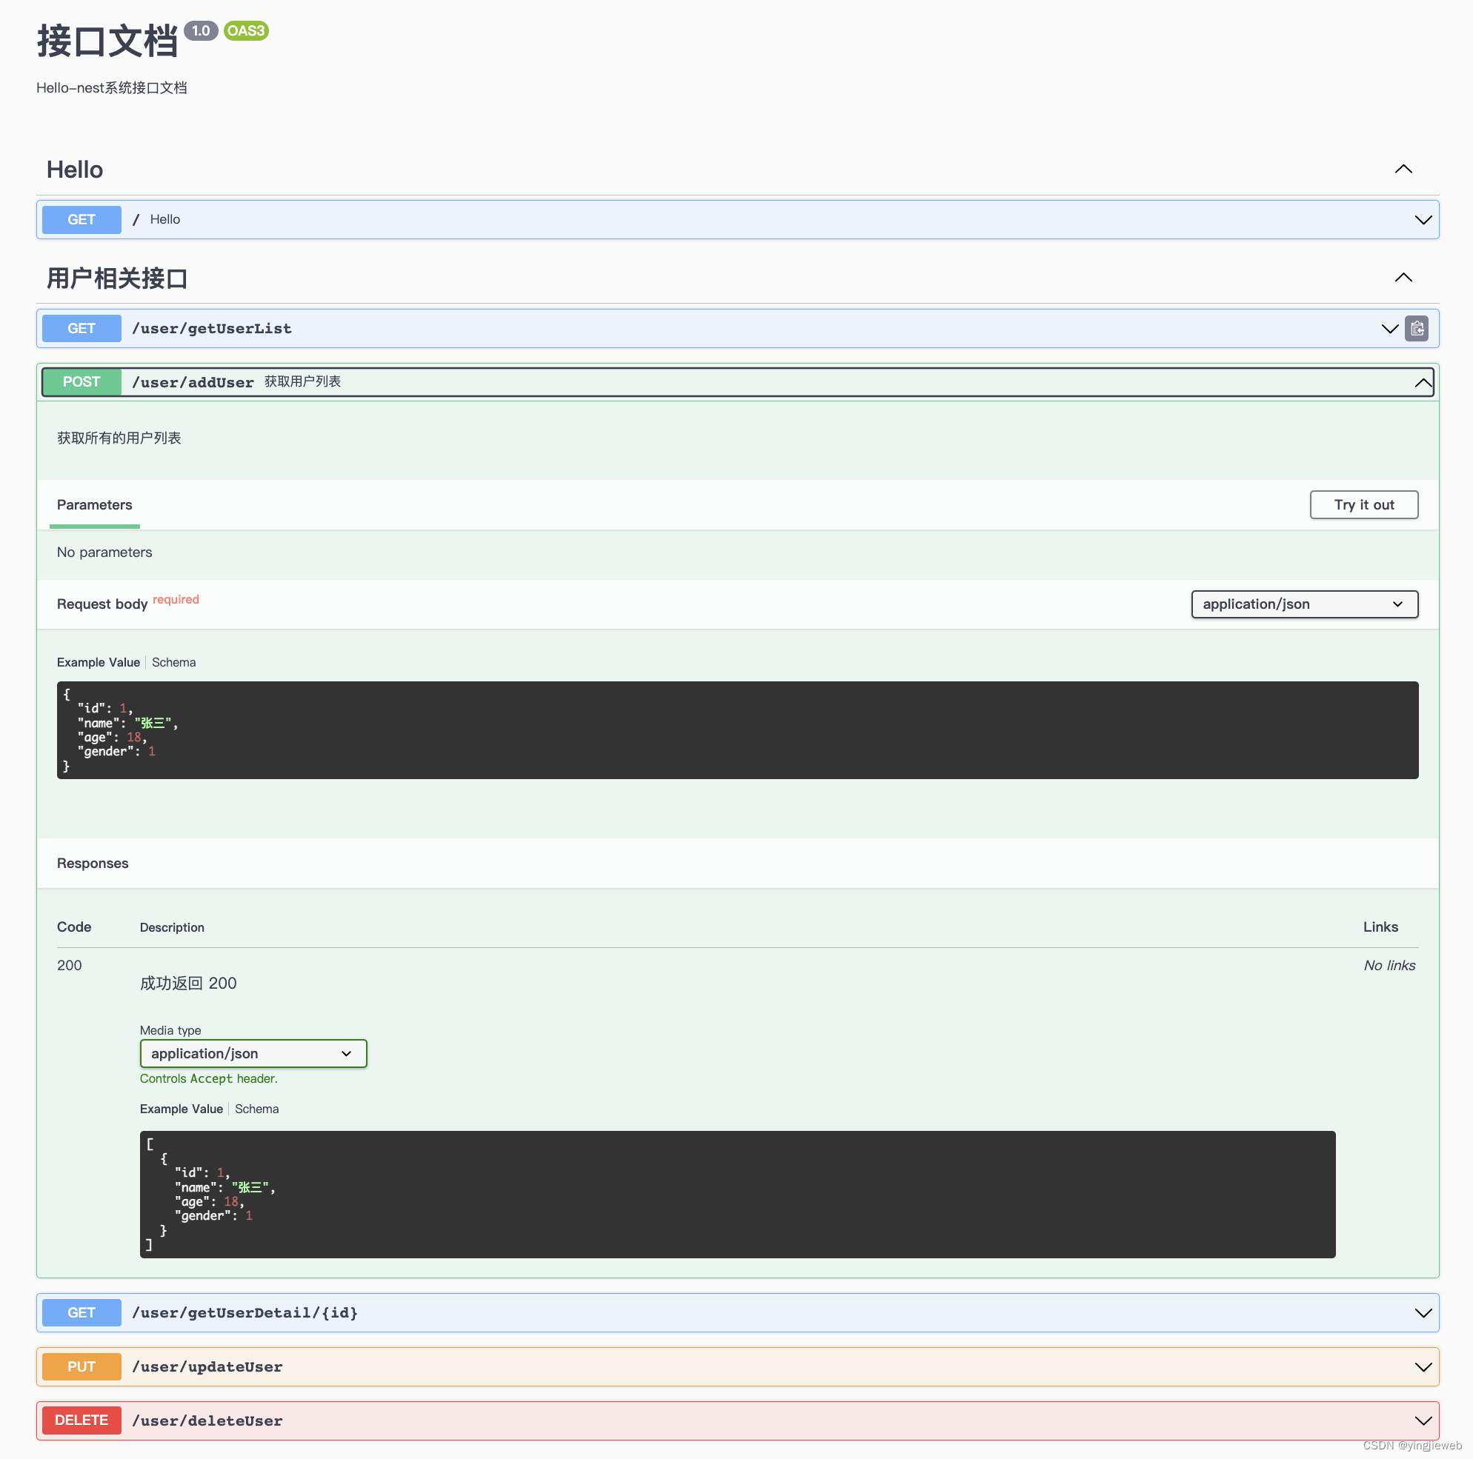Open the application/json response media type dropdown
This screenshot has width=1473, height=1459.
253,1054
